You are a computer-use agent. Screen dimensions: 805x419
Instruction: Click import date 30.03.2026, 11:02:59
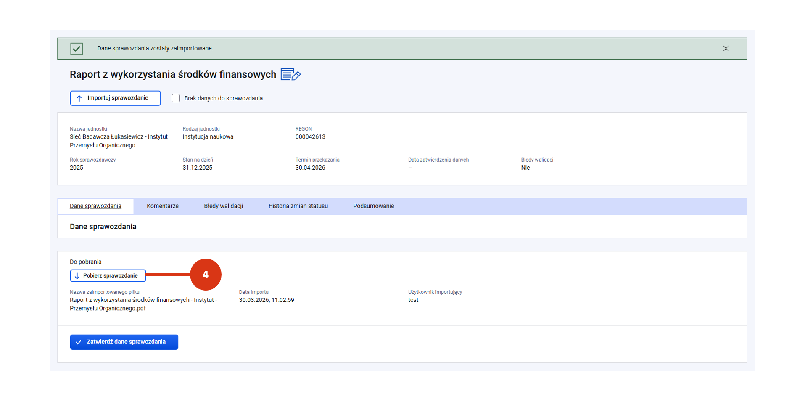click(266, 300)
